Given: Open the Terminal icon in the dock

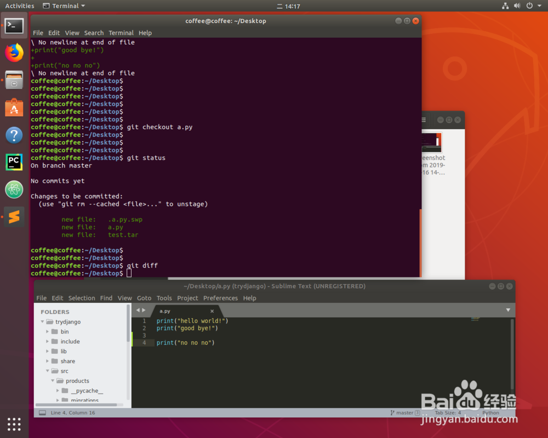Looking at the screenshot, I should pos(14,26).
